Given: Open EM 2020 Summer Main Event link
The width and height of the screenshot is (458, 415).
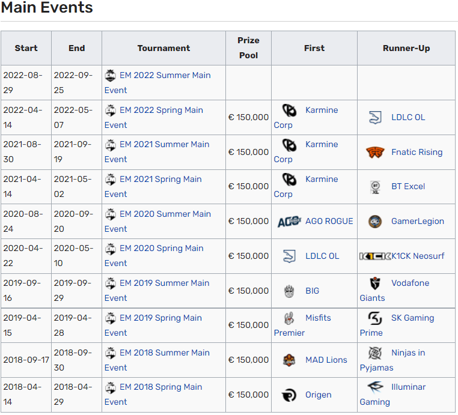Looking at the screenshot, I should (x=157, y=222).
